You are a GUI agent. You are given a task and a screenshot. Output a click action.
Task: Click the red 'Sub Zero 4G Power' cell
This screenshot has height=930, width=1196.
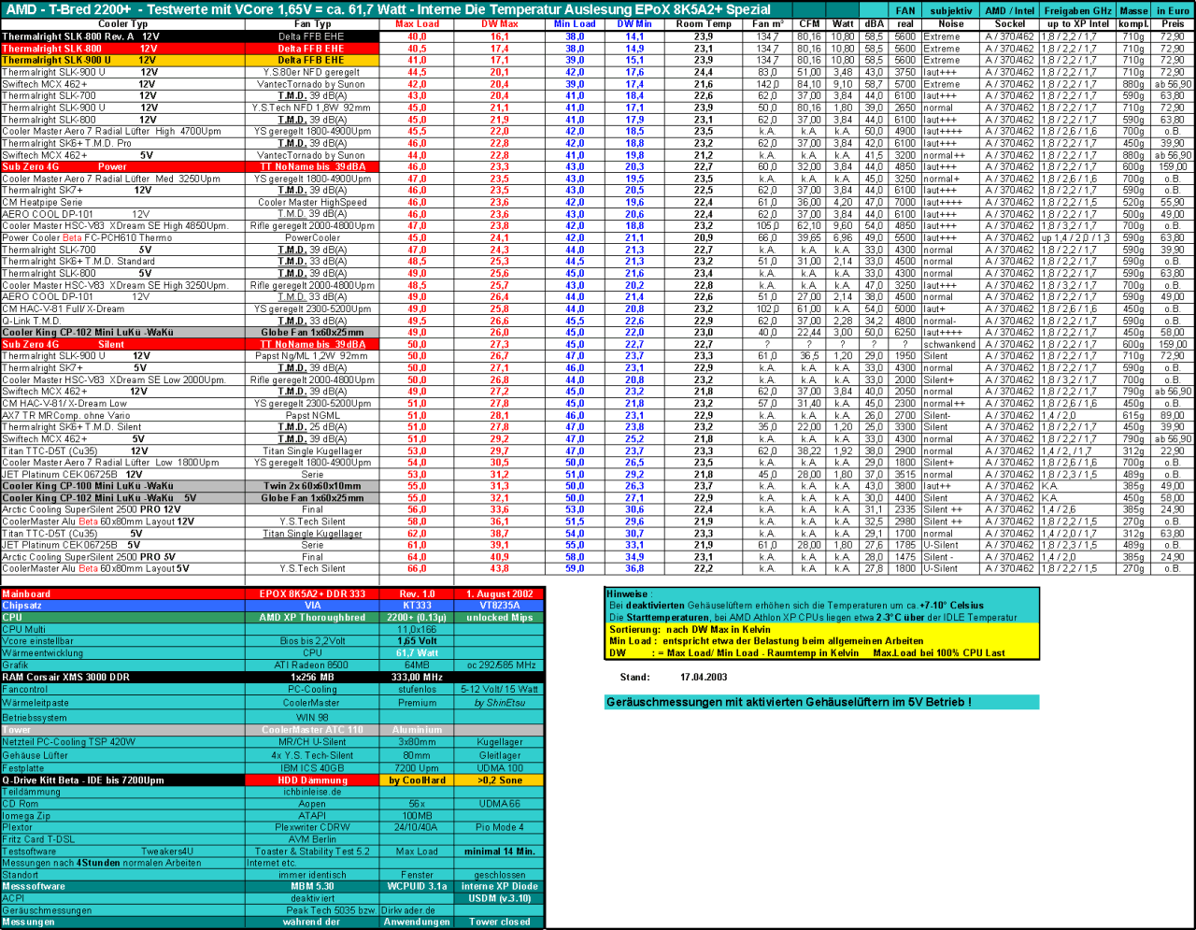pyautogui.click(x=123, y=166)
